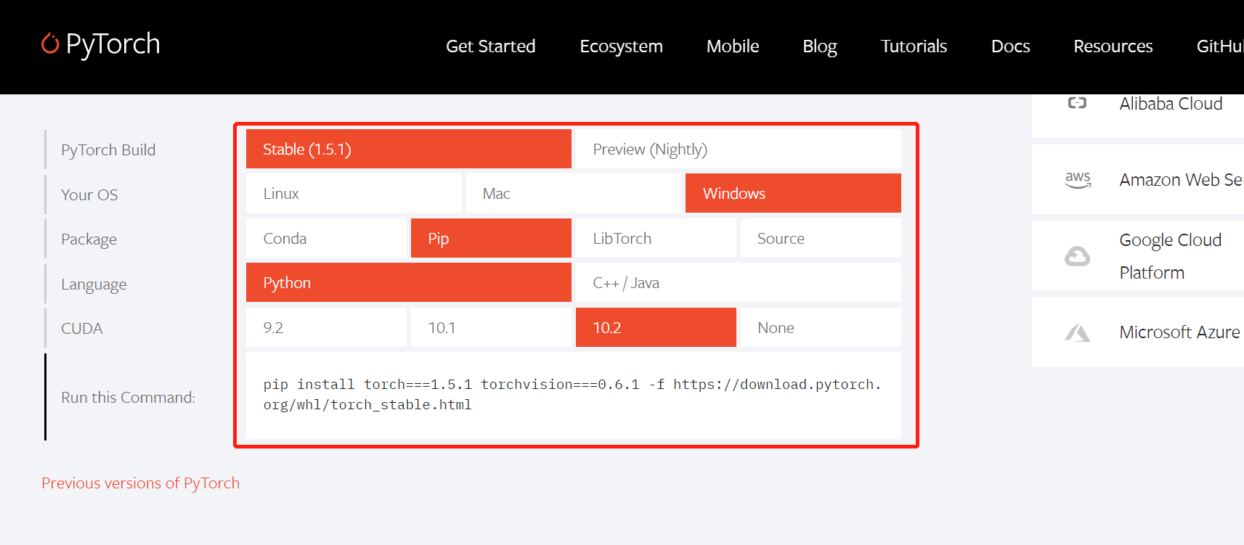The image size is (1244, 545).
Task: Select Conda package option
Action: tap(326, 238)
